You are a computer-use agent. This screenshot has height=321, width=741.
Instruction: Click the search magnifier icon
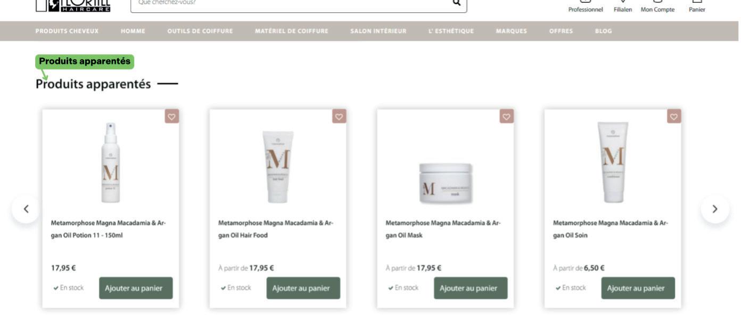point(456,3)
